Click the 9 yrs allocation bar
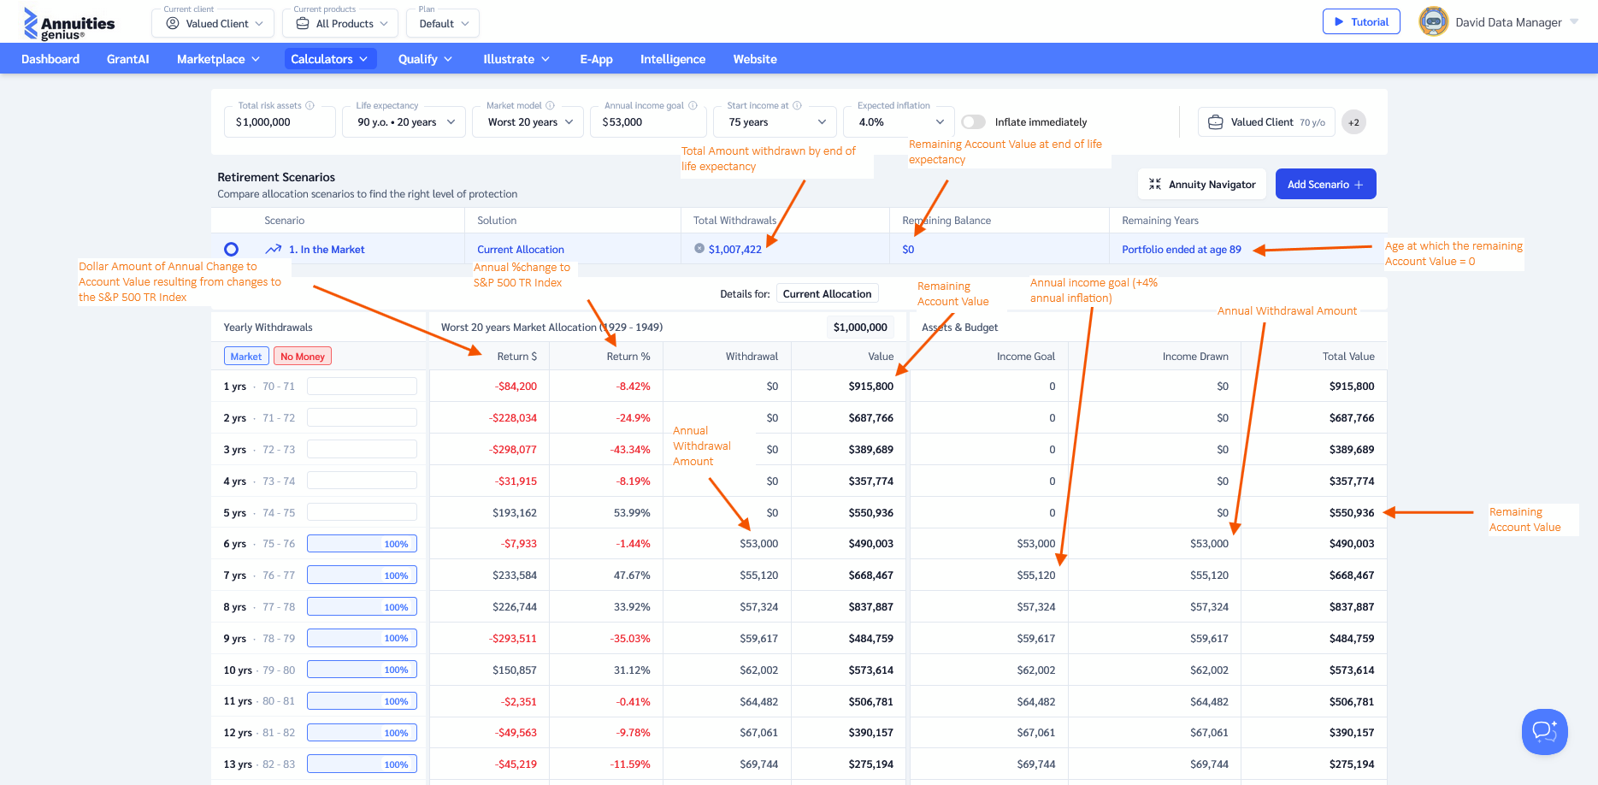Image resolution: width=1598 pixels, height=785 pixels. pyautogui.click(x=362, y=638)
